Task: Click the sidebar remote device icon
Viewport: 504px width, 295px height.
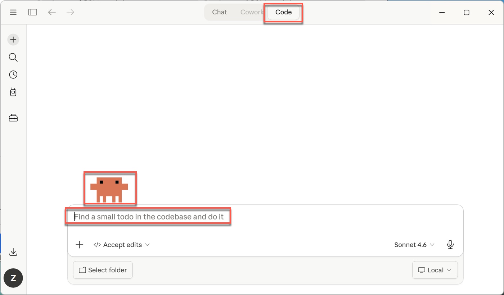Action: click(13, 92)
